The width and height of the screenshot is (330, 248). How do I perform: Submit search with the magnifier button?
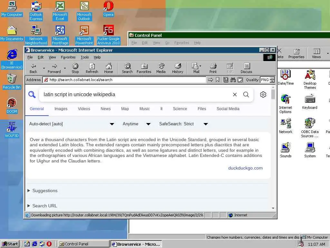coord(246,95)
